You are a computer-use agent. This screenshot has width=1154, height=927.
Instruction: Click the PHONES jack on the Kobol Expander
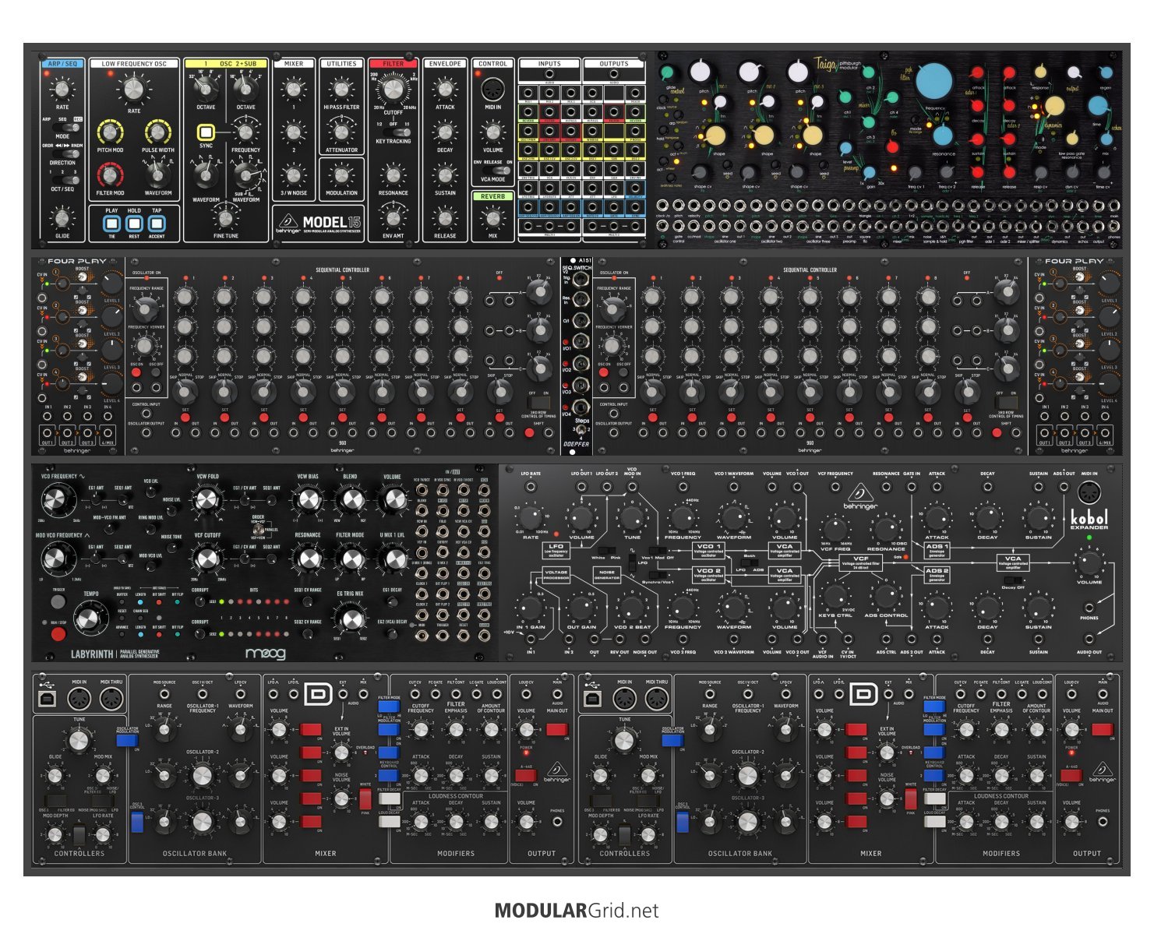(x=1089, y=608)
